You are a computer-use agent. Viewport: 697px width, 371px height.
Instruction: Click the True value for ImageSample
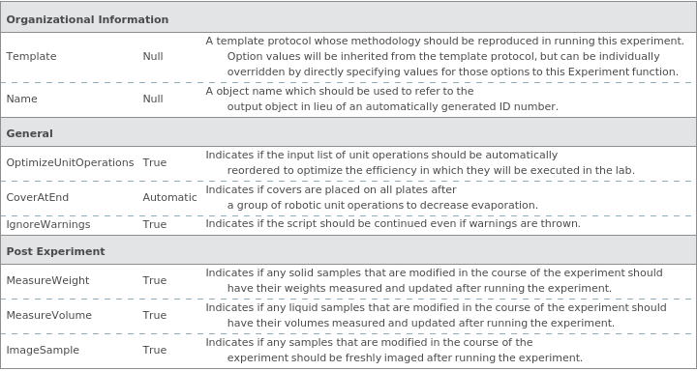point(155,350)
